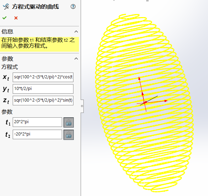Screen dimensions: 208x196
Task: Edit the t2 parameter field -20*2*pi
Action: 37,134
